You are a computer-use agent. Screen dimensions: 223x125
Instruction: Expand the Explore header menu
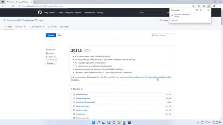(x=79, y=12)
